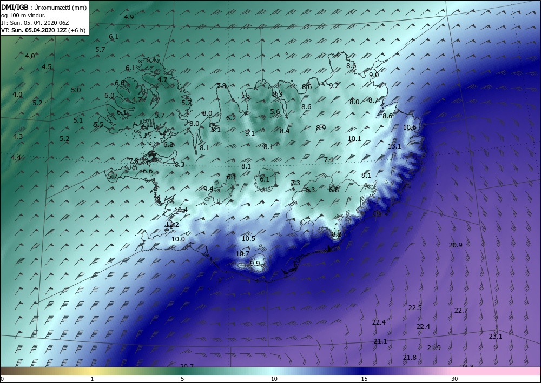Click the '1' tick label on the colour scale
Image resolution: width=541 pixels, height=383 pixels.
92,379
